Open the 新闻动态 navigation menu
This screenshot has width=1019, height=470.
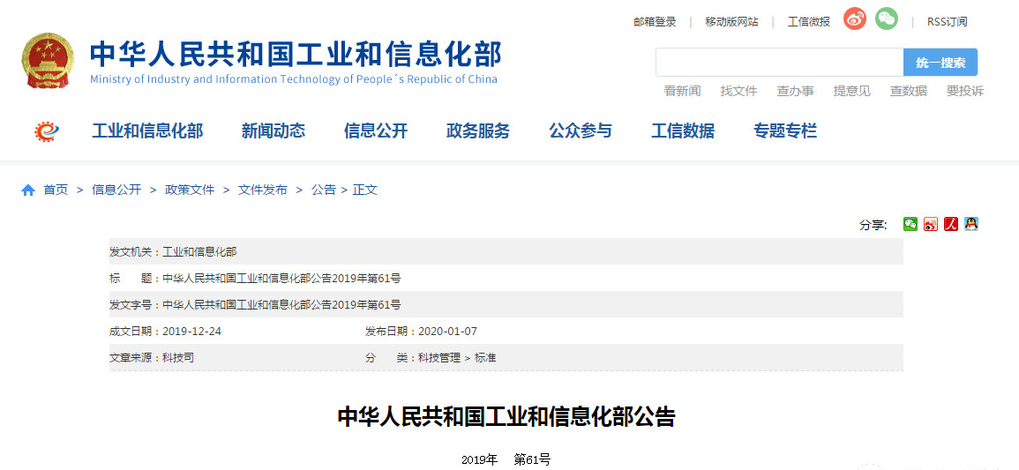point(273,131)
